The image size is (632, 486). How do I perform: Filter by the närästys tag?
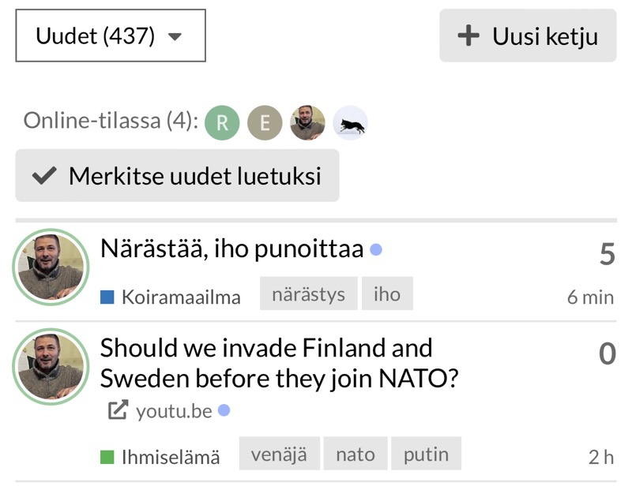tap(308, 294)
